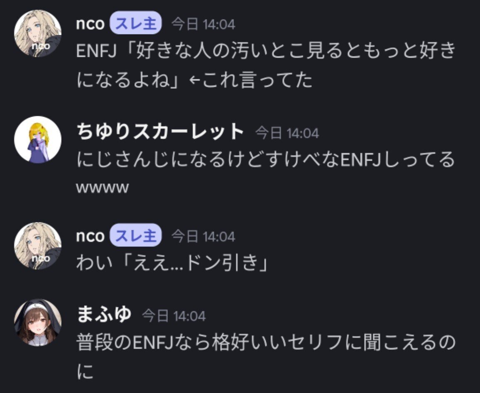Click the username nco at the top
This screenshot has width=480, height=393.
point(91,24)
